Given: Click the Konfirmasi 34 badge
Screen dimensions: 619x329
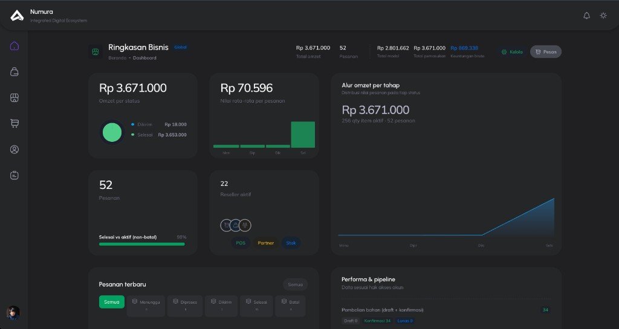Looking at the screenshot, I should (x=377, y=321).
